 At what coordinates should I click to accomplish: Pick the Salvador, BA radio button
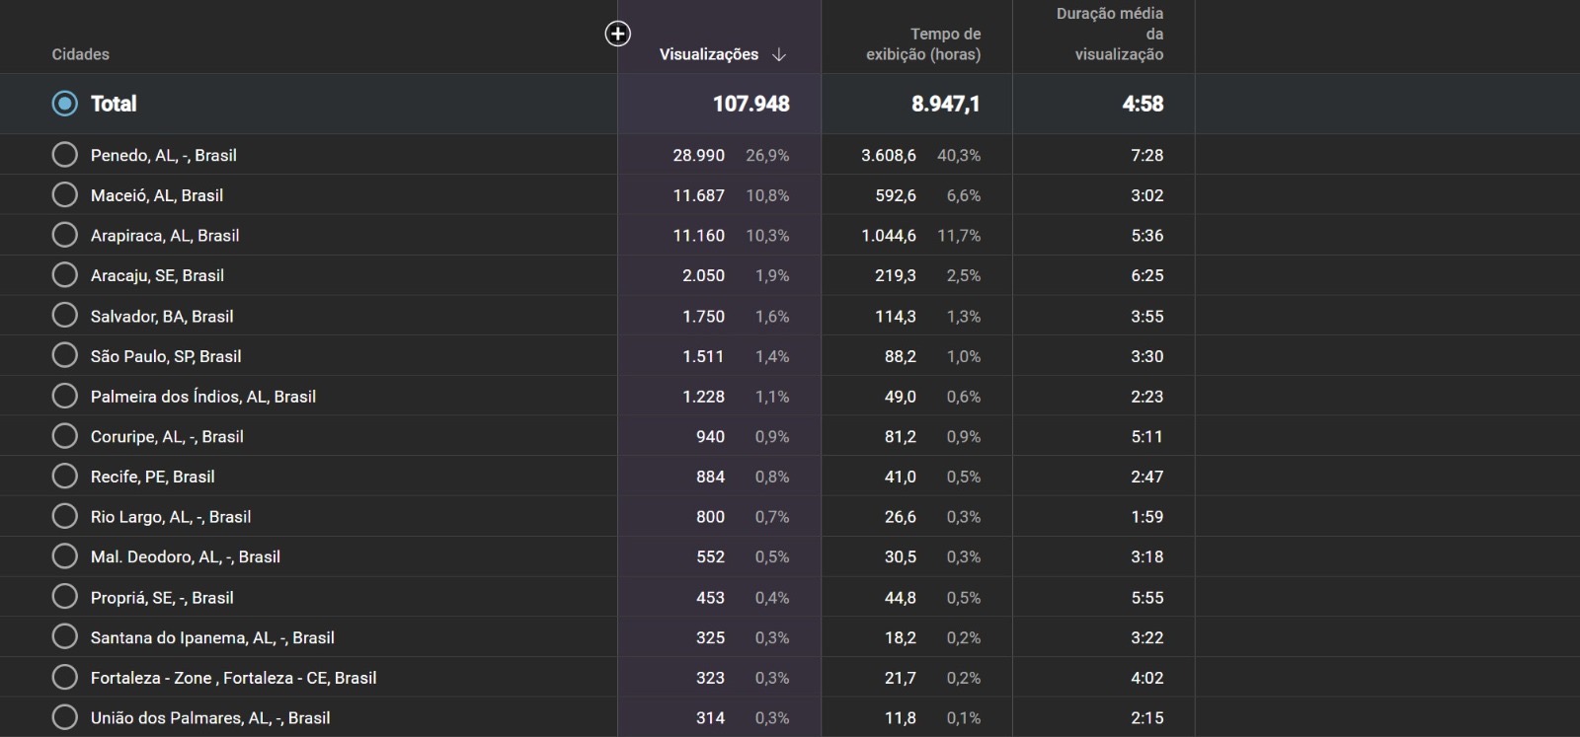pos(64,316)
